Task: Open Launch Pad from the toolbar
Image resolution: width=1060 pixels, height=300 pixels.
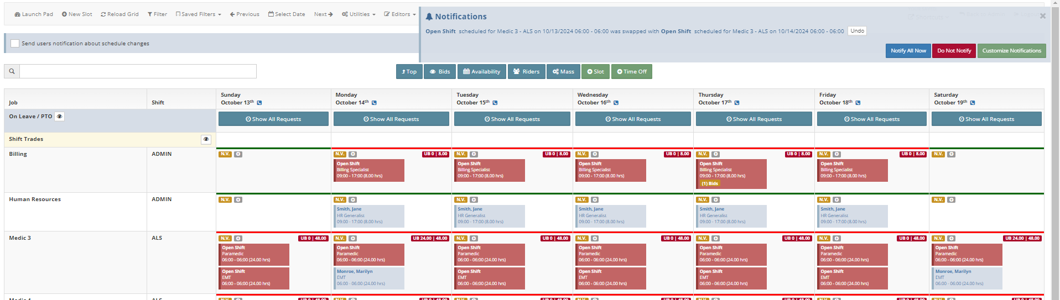Action: [x=34, y=14]
